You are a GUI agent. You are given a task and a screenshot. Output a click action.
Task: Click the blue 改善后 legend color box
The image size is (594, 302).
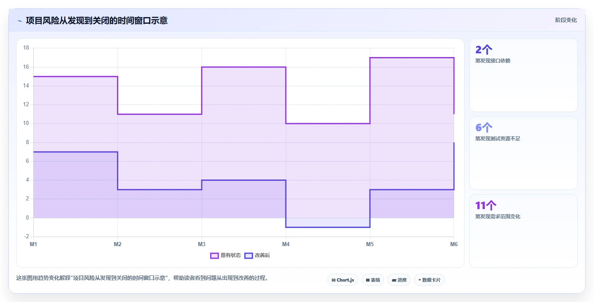[x=248, y=255]
